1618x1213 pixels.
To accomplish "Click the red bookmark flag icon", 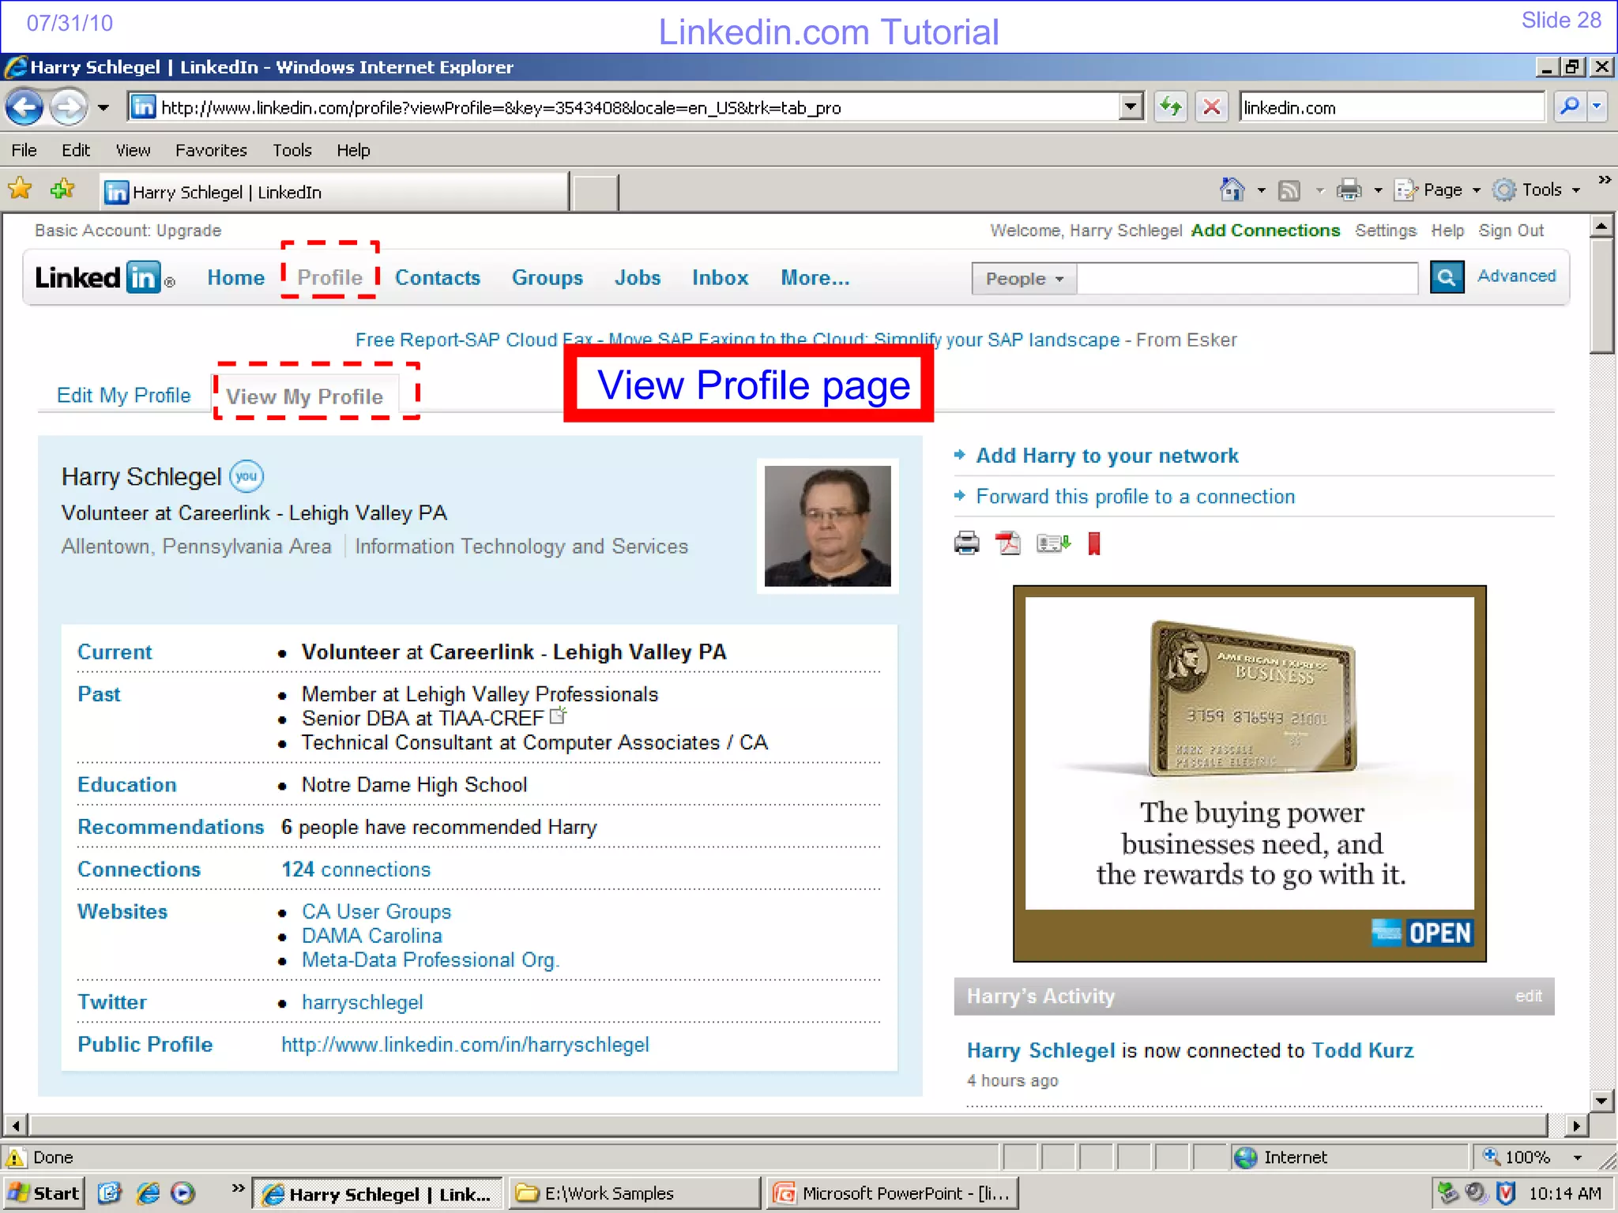I will click(1094, 543).
